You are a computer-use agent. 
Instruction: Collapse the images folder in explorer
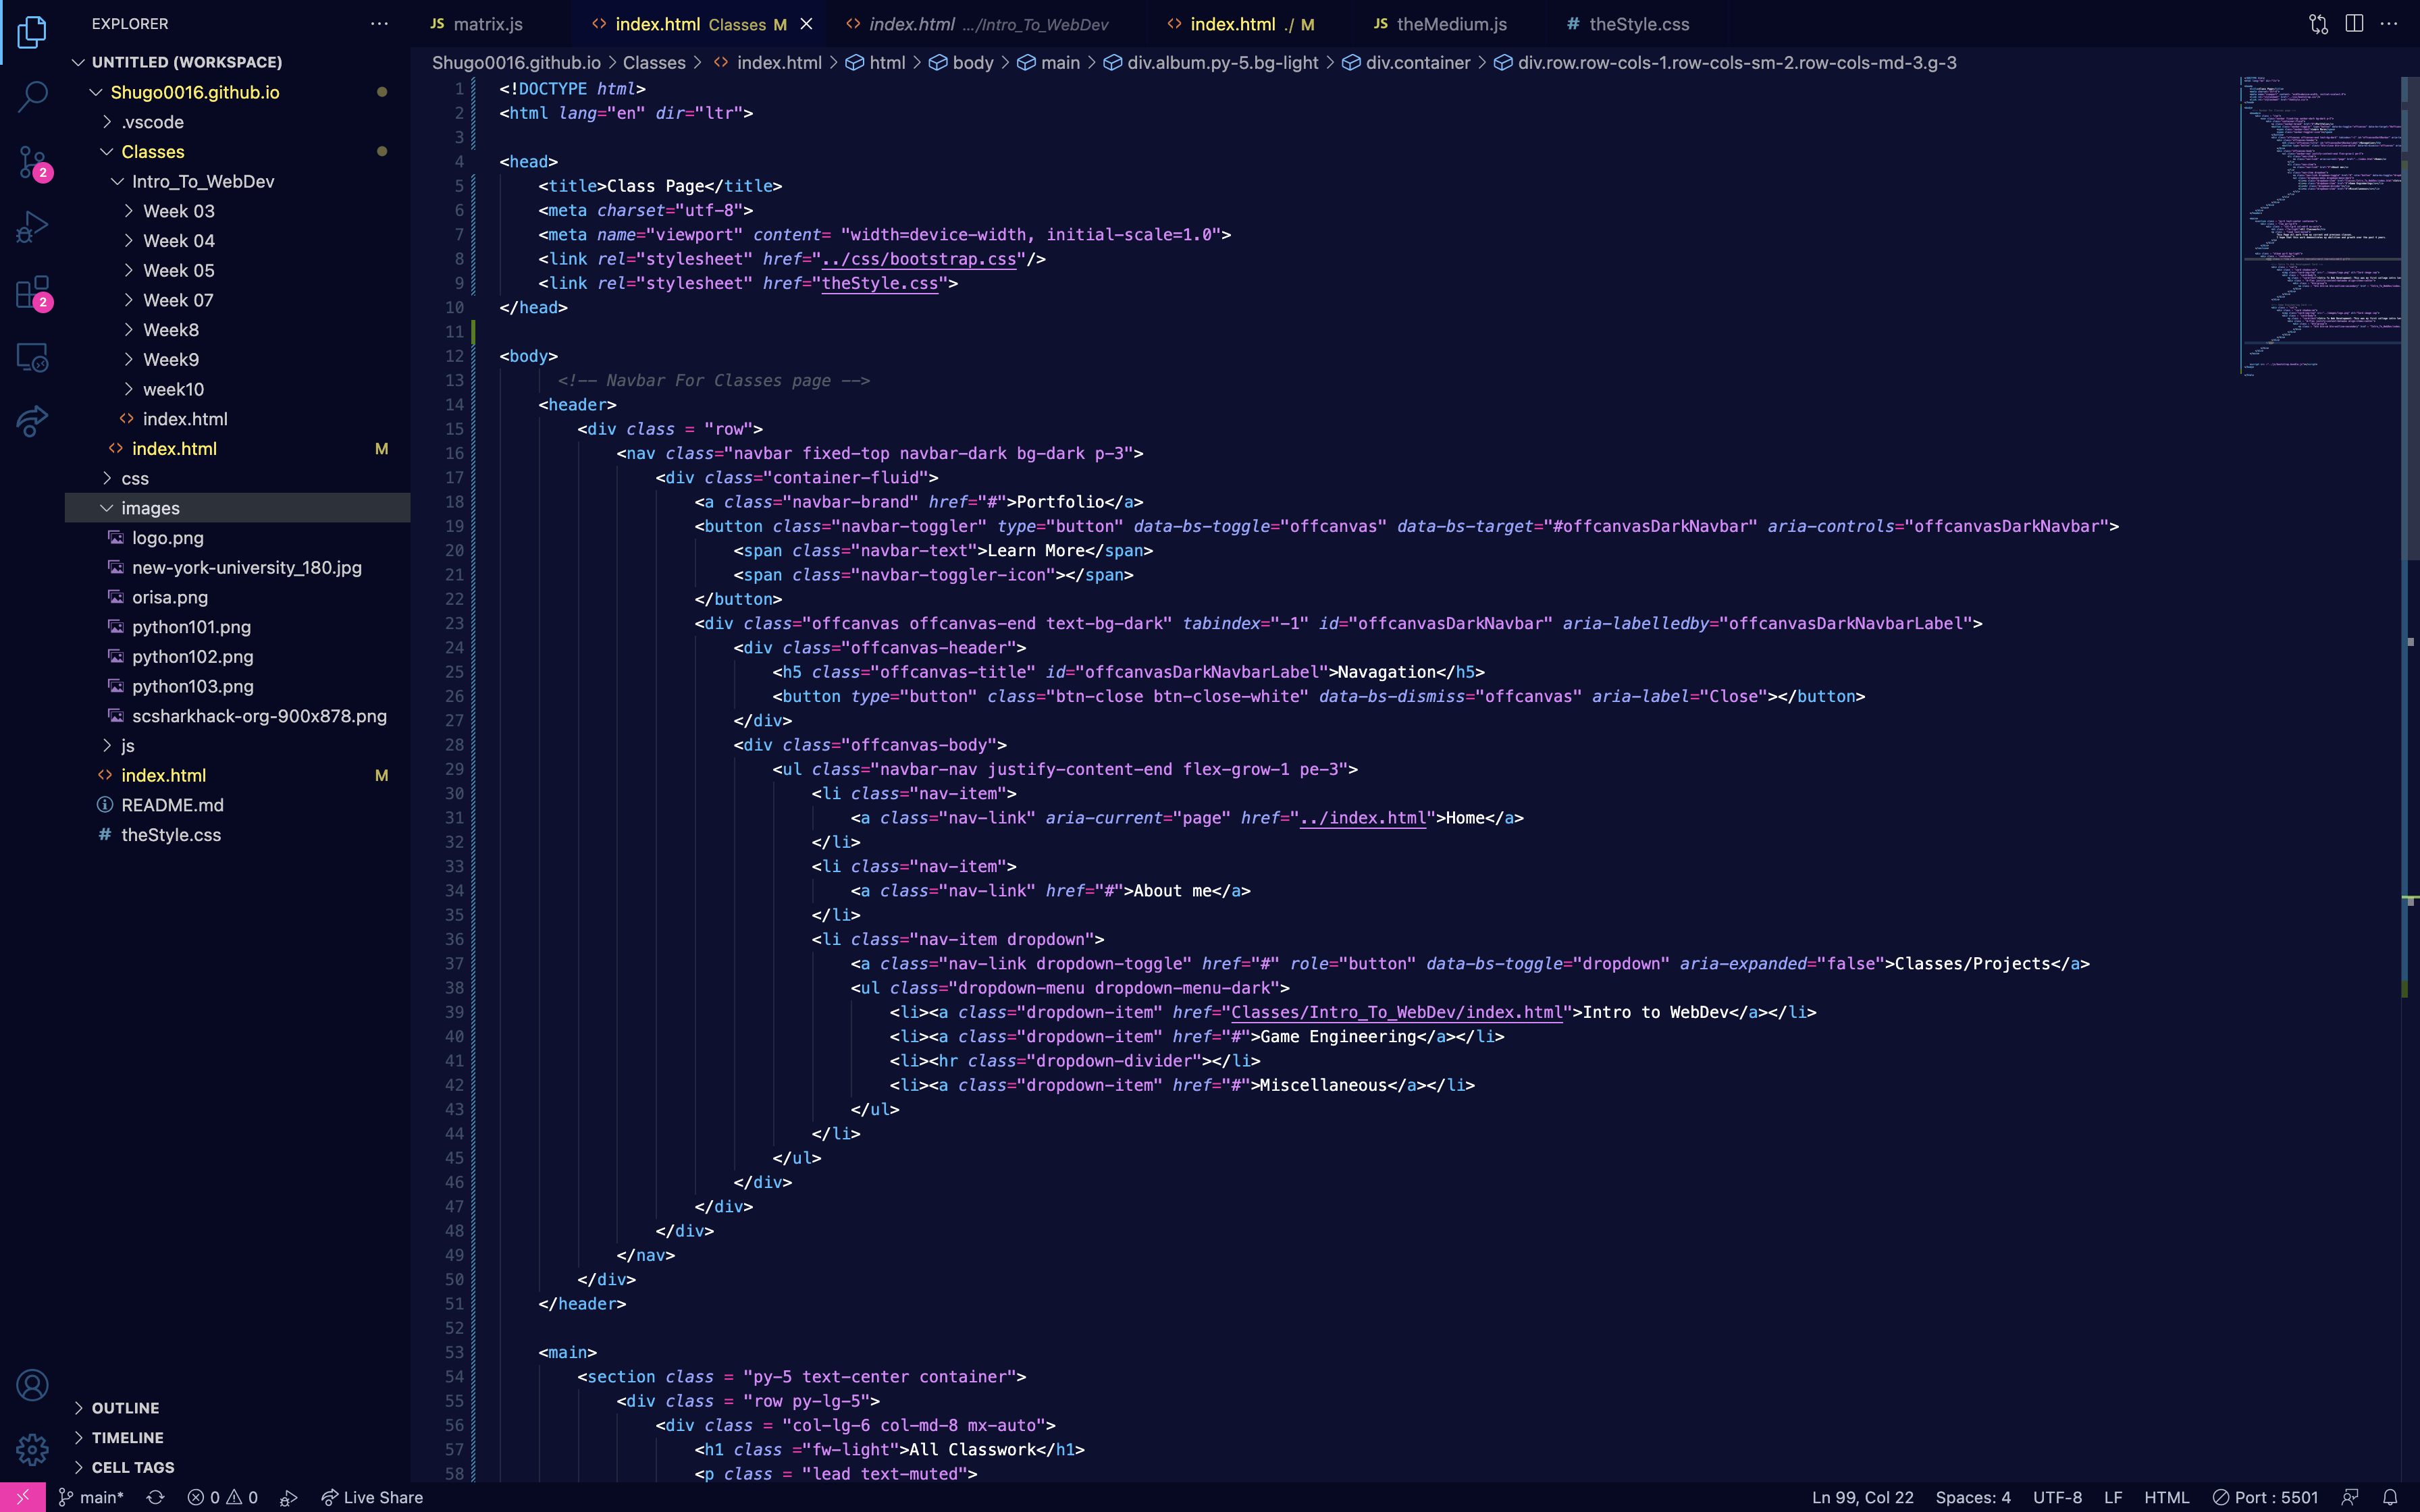click(150, 508)
